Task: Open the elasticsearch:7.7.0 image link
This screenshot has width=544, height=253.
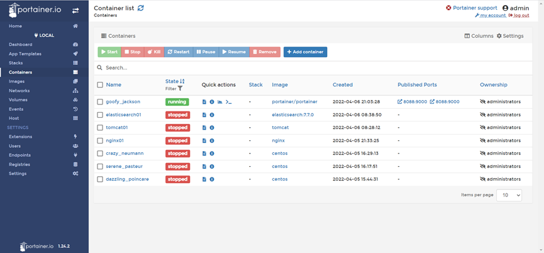Action: (x=293, y=115)
